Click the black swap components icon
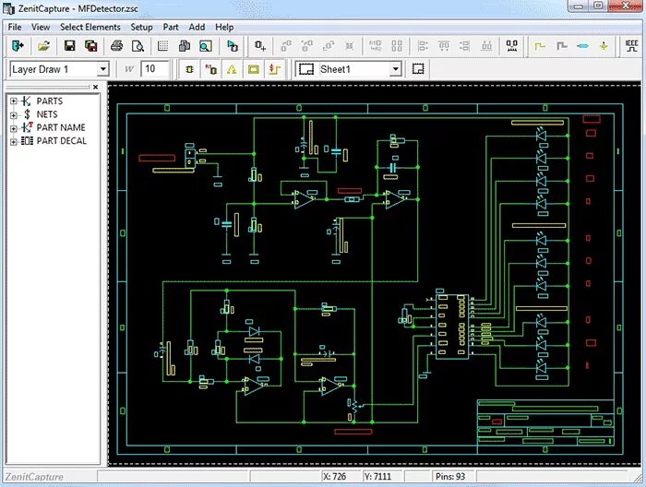The image size is (646, 487). [x=512, y=46]
